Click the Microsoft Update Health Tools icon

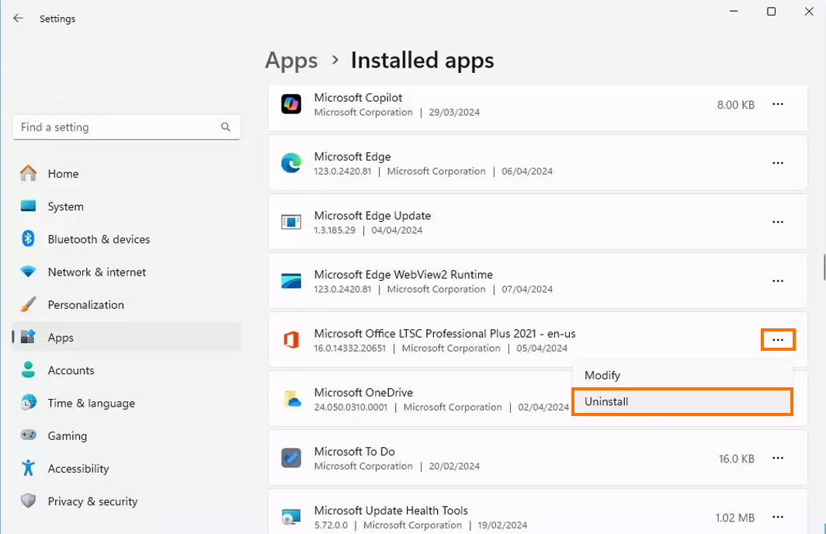click(291, 517)
